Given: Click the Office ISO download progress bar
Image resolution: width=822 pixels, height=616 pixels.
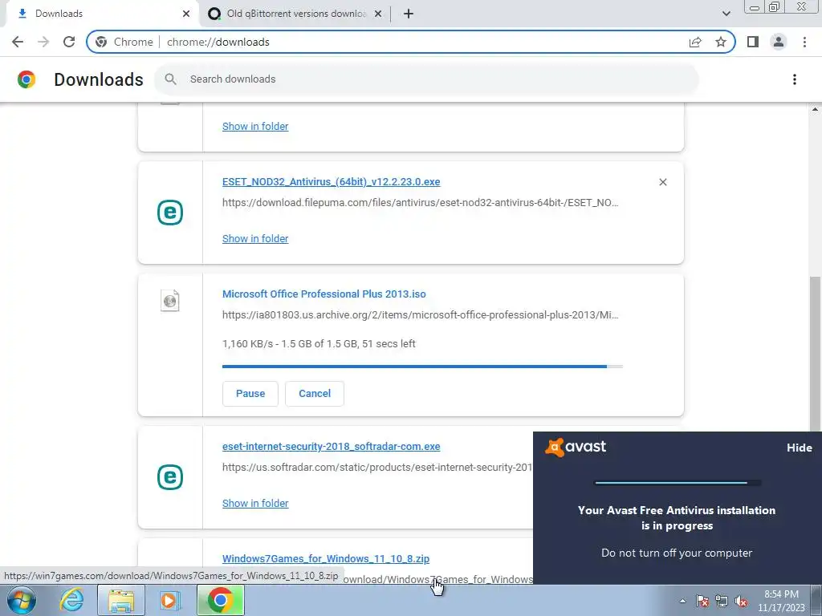Looking at the screenshot, I should point(422,367).
